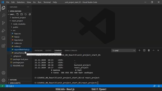162x91 pixels.
Task: Open the Source Control view
Action: point(3,23)
